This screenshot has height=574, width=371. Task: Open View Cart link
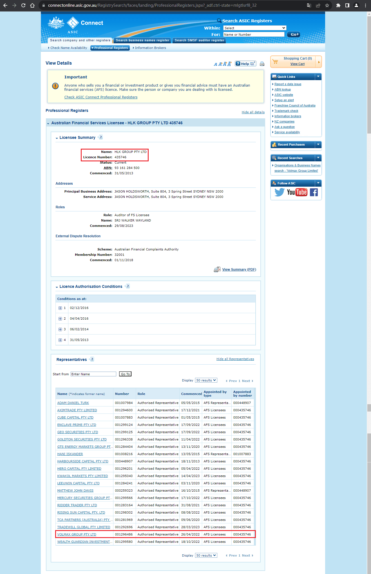pos(298,64)
